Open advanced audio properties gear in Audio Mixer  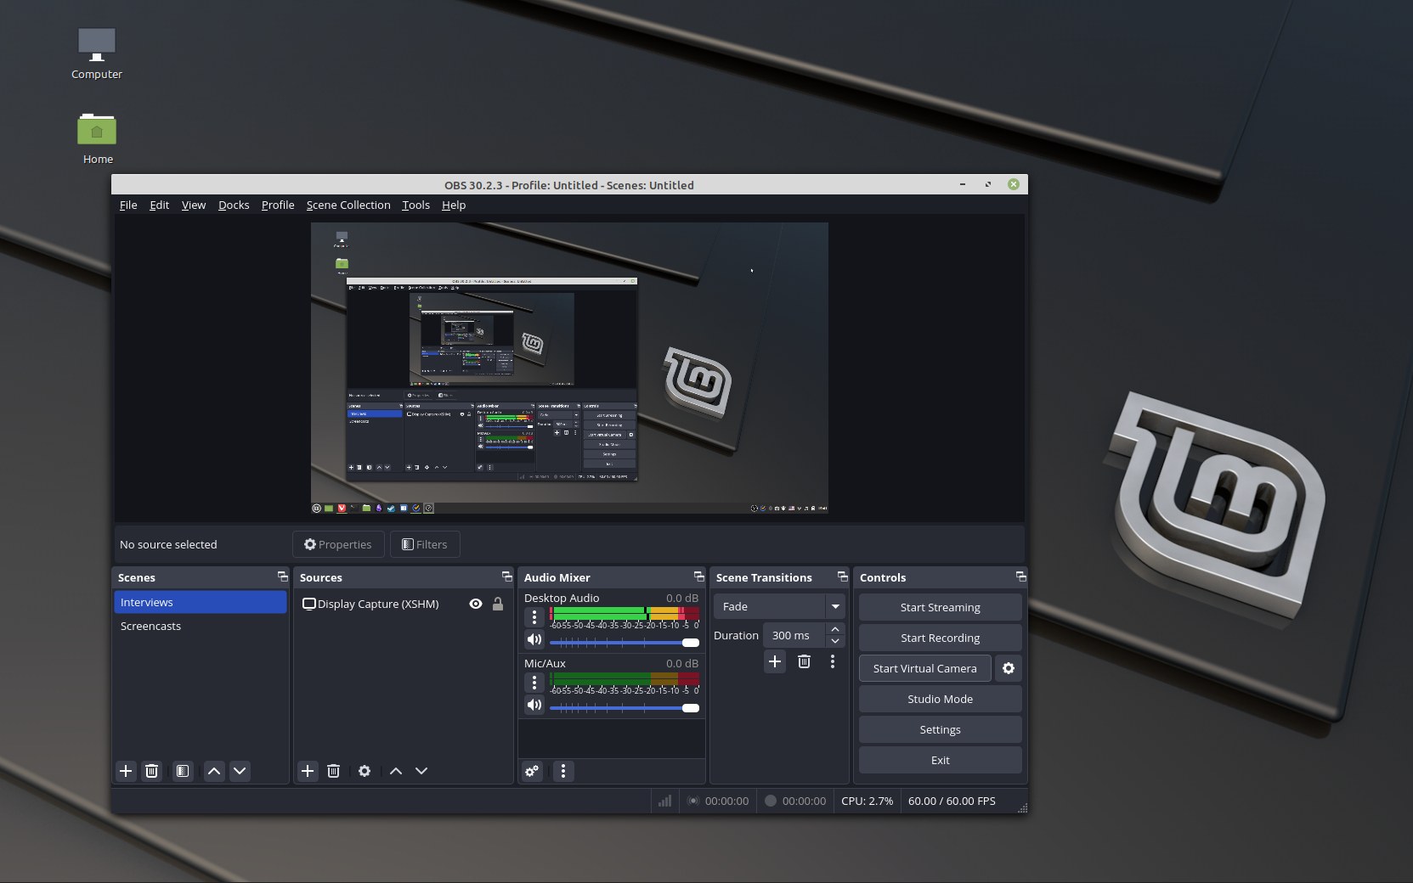[x=532, y=771]
